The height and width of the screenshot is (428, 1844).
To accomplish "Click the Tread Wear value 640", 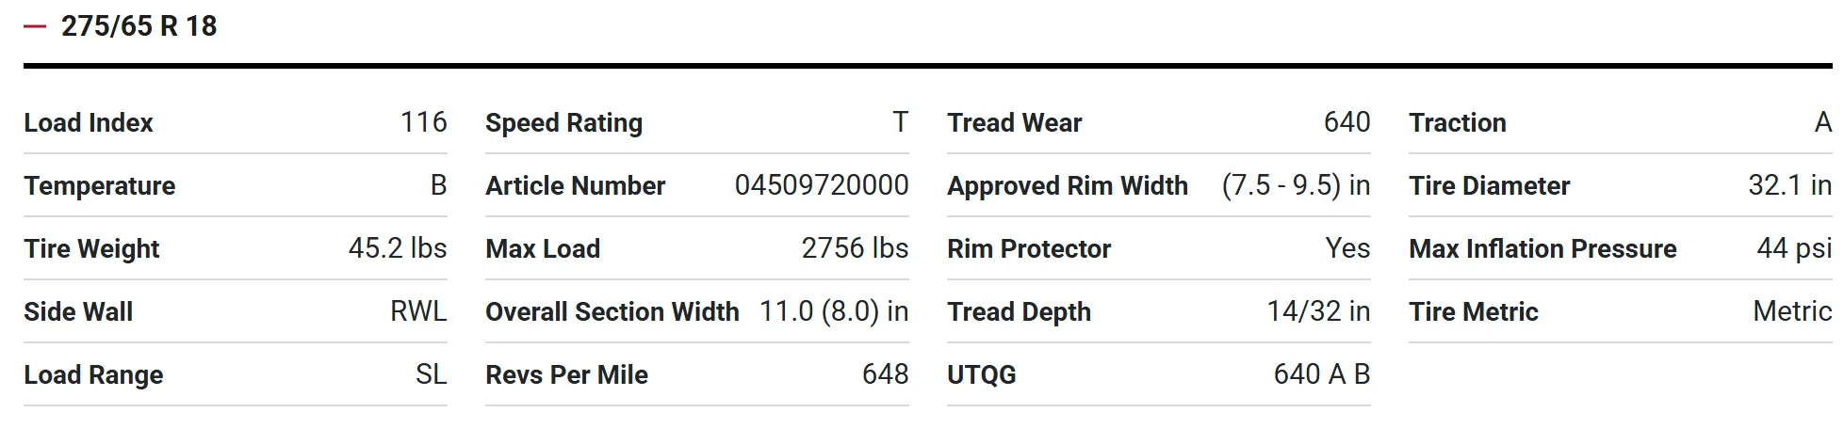I will [x=1346, y=122].
